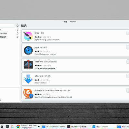Click "音频和视频编辑器" category label
The image size is (129, 129).
(50, 62)
